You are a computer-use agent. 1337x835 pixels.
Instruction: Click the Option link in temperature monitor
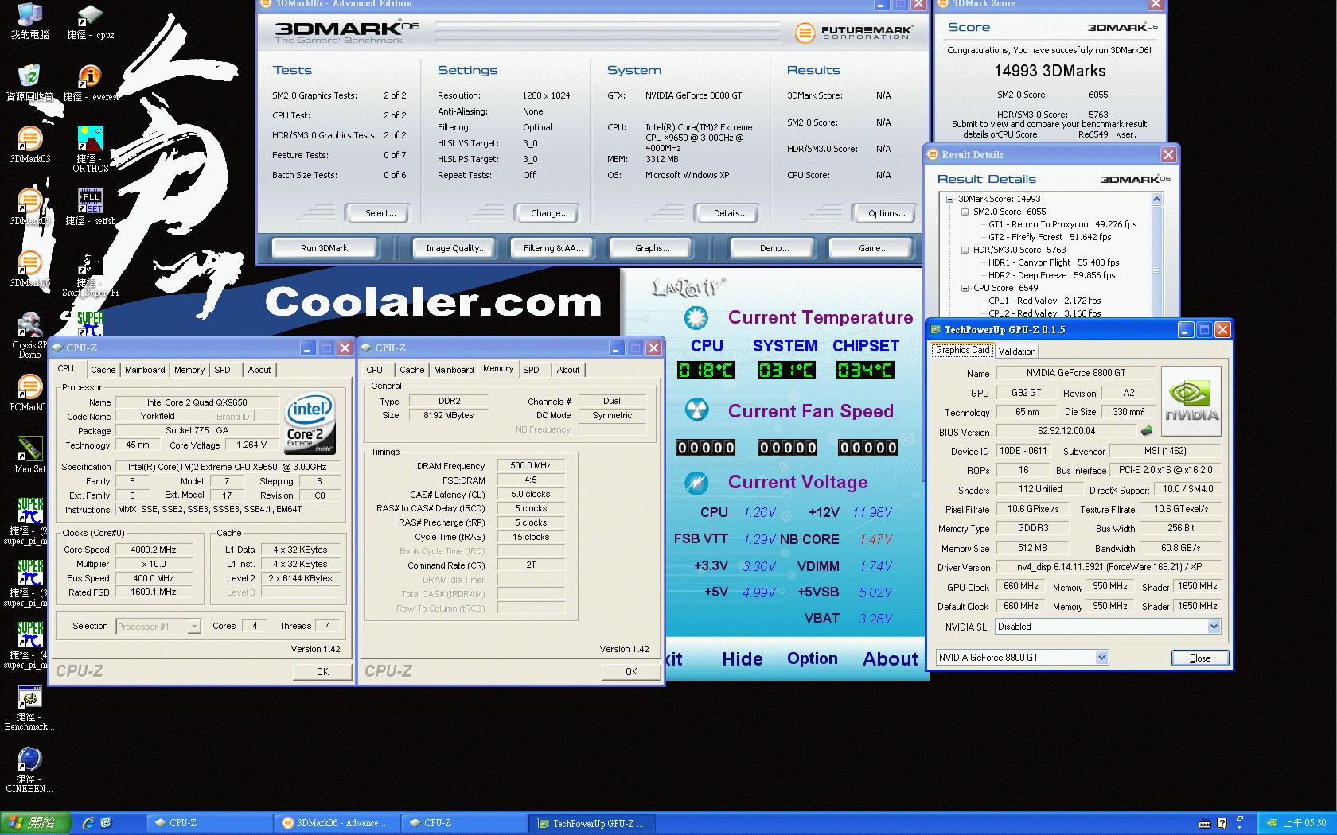[813, 659]
